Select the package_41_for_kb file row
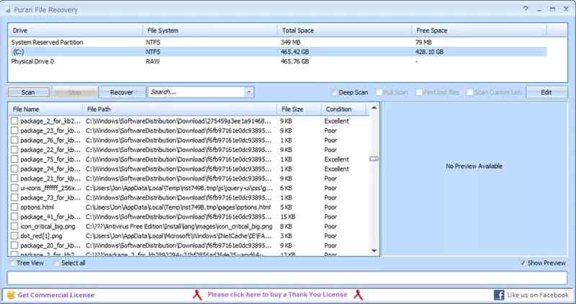The height and width of the screenshot is (304, 576). (x=189, y=217)
